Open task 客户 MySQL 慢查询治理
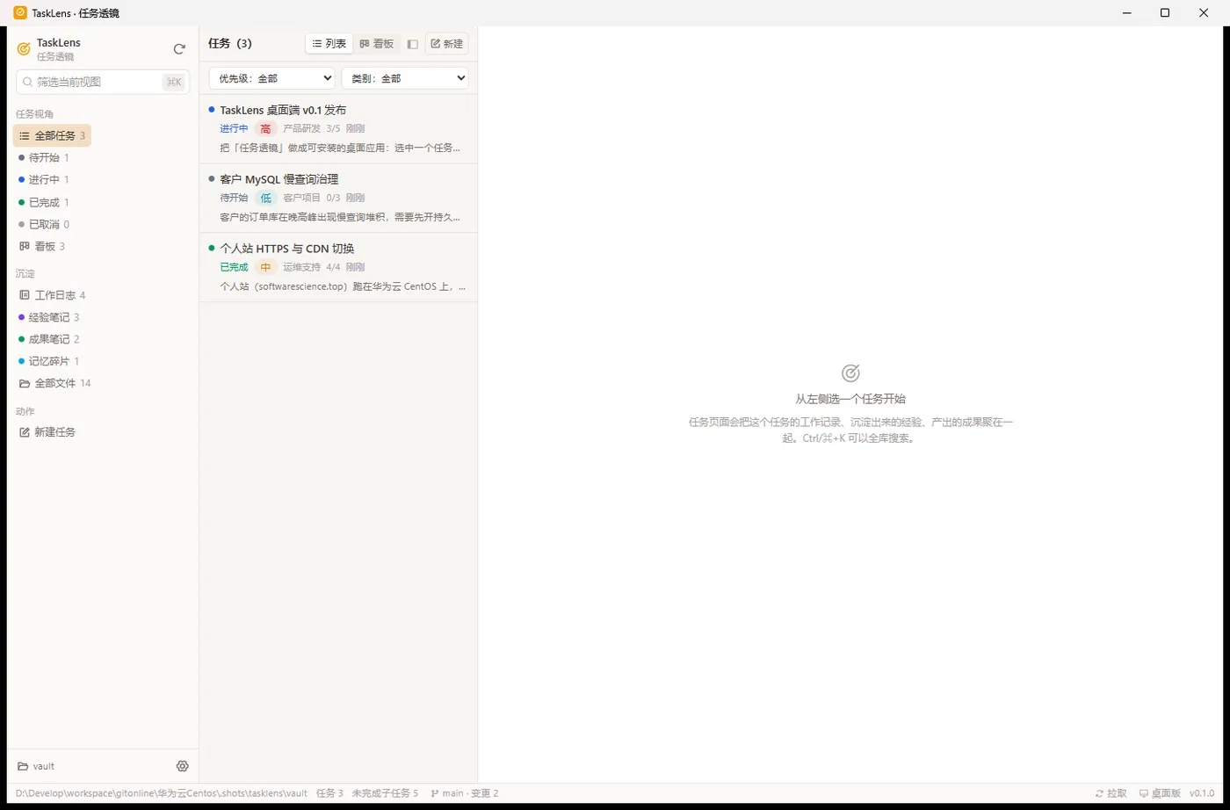The height and width of the screenshot is (810, 1230). point(339,198)
